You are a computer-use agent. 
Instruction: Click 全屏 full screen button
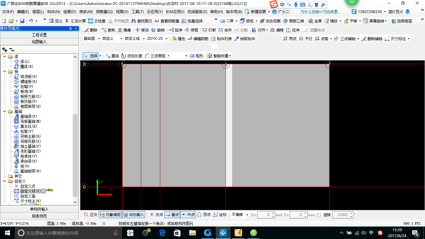(x=315, y=21)
